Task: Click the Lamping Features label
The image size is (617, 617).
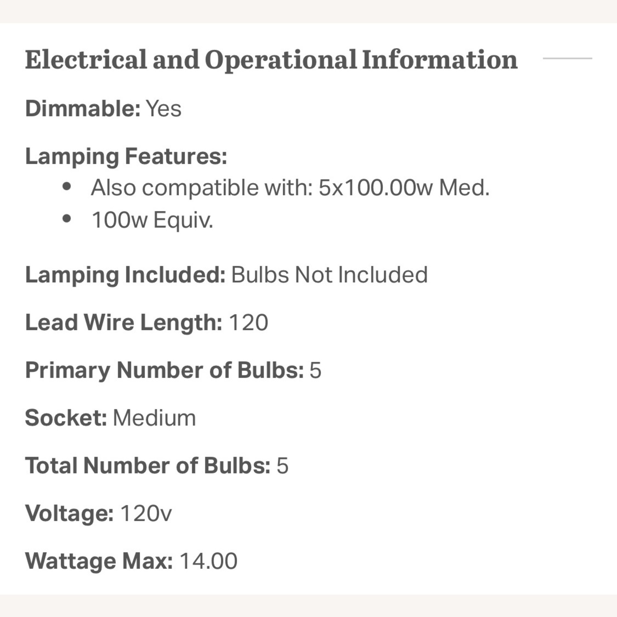Action: pos(126,157)
